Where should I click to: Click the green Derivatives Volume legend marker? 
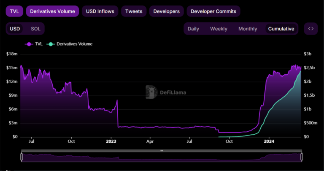[51, 44]
